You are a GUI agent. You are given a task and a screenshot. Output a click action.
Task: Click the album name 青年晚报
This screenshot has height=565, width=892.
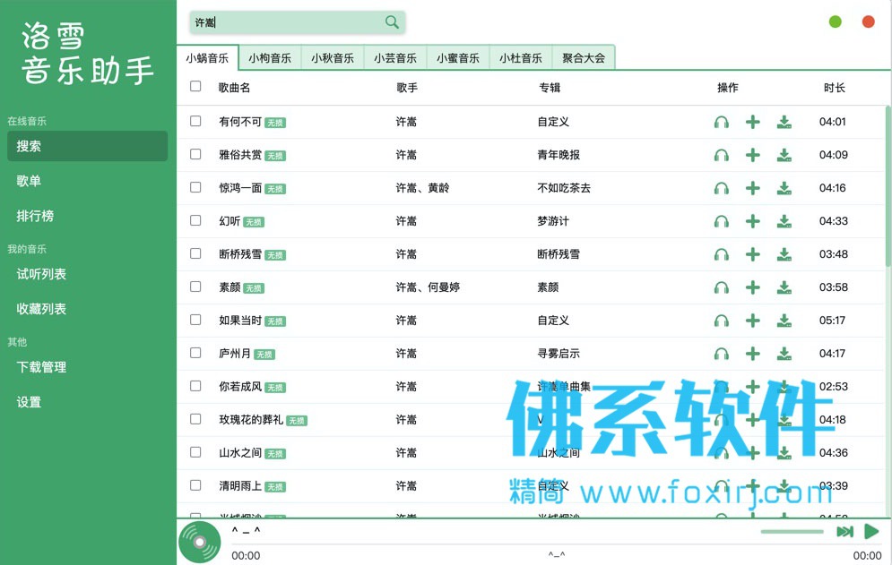tap(559, 155)
